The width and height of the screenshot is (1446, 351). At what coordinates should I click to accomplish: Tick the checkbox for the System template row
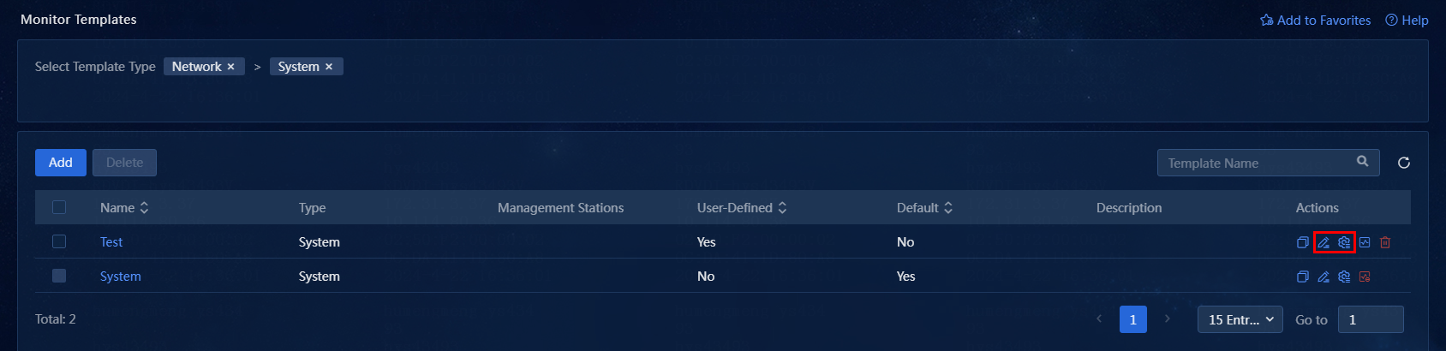tap(59, 276)
